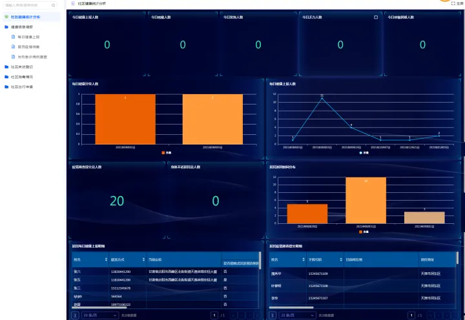This screenshot has height=320, width=465.
Task: Click the green shield icon of 社区健康统计分析
Action: (x=6, y=17)
